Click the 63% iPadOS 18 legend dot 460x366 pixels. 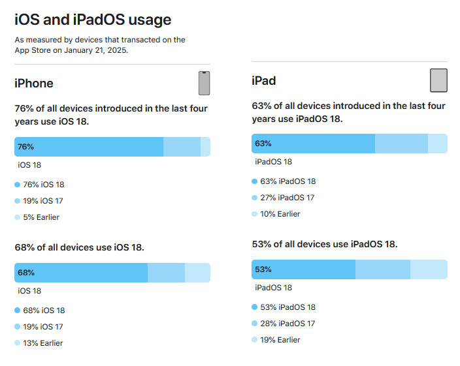(x=255, y=181)
